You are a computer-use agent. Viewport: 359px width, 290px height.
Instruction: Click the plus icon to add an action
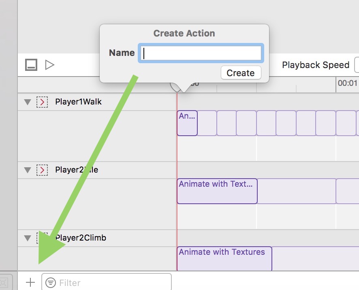click(30, 282)
